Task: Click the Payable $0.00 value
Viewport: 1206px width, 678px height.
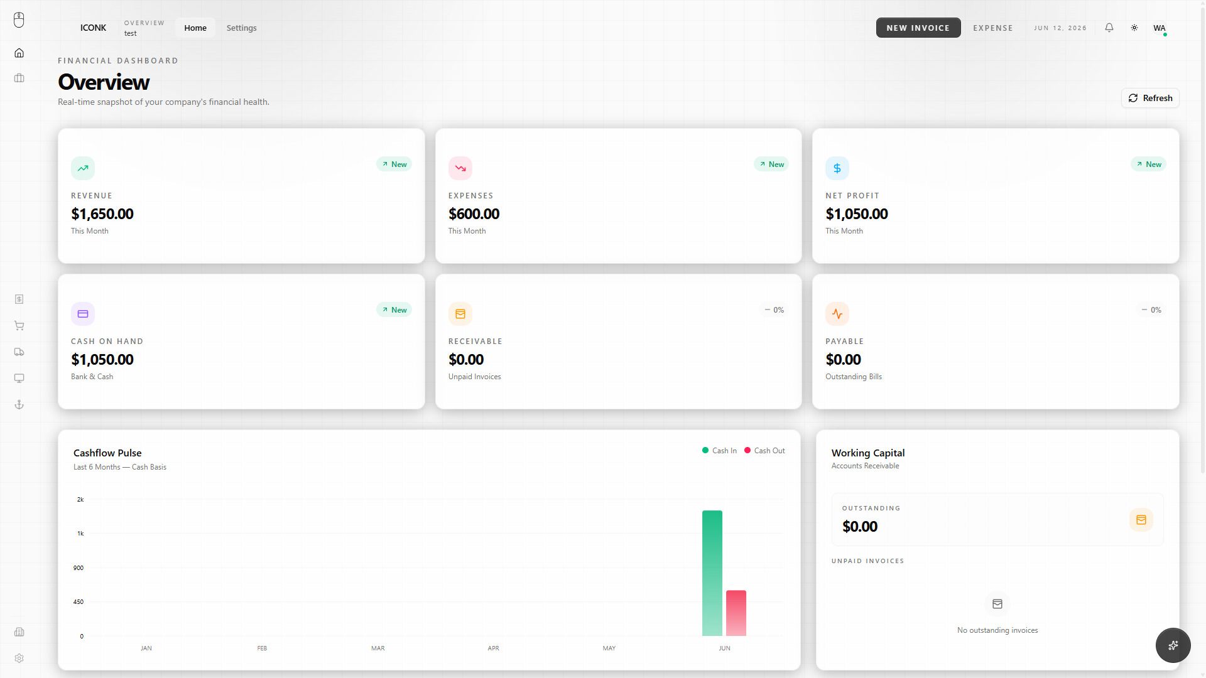Action: point(843,360)
